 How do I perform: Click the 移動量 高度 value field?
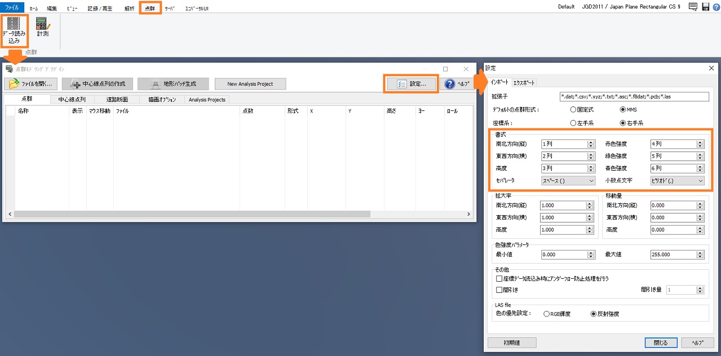[677, 230]
